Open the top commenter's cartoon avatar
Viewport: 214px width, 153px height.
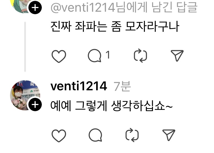point(23,6)
